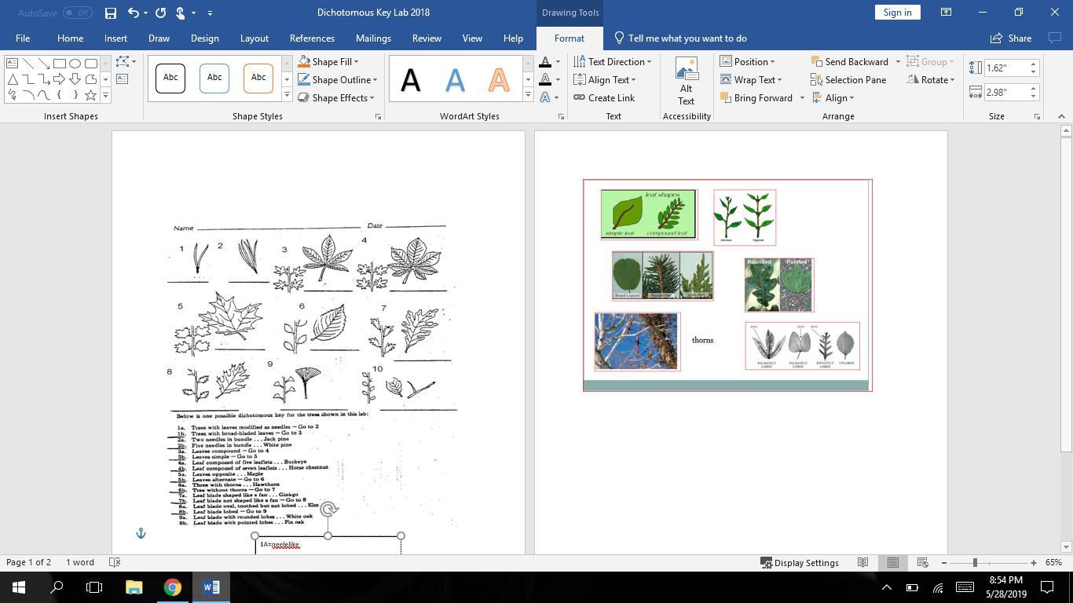Open the Wrap Text dropdown
1073x603 pixels.
751,80
